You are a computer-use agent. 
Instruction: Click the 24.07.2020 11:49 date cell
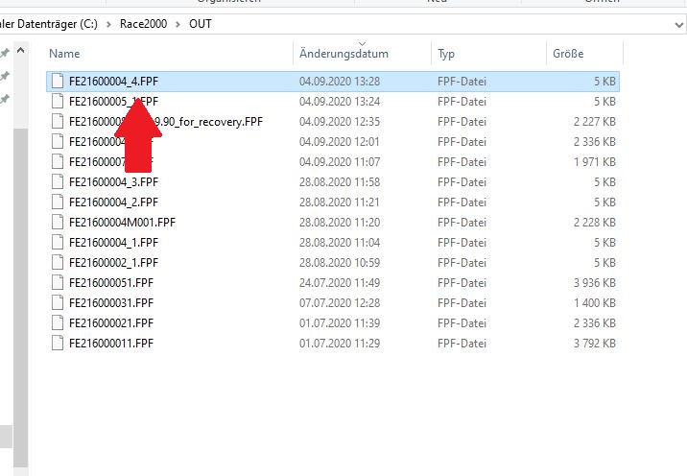pyautogui.click(x=339, y=283)
